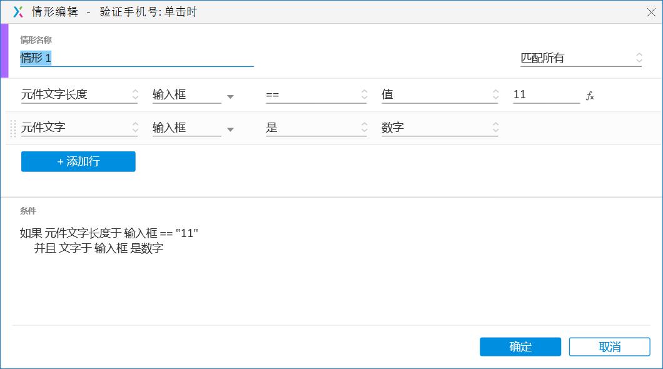Click the 取消 button

point(609,346)
